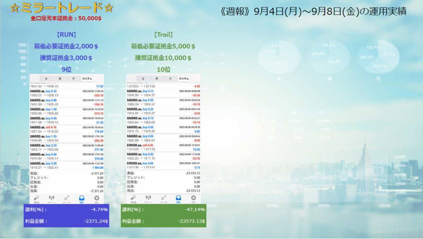The width and height of the screenshot is (423, 239).
Task: Select the XAUUSD buy 0.25 trade row
Action: 164,112
